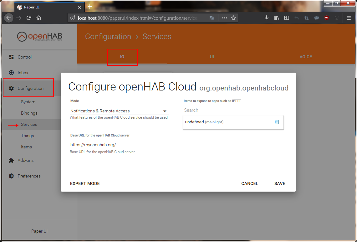
Task: Toggle the browser sidebar icon
Action: 286,18
